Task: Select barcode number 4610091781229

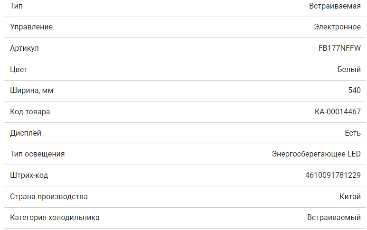Action: pos(333,175)
